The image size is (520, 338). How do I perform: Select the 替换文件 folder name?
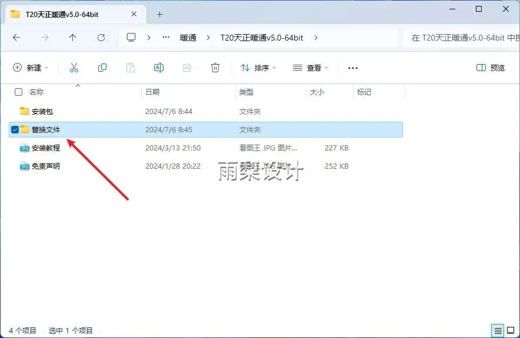pos(46,129)
